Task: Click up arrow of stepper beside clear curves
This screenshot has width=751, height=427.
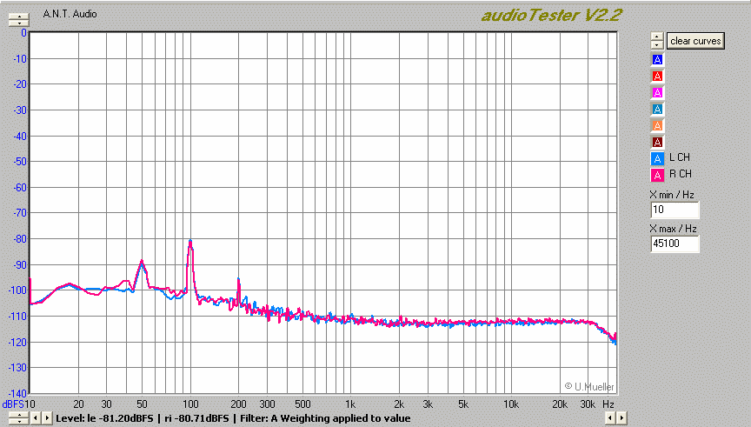Action: [x=657, y=37]
